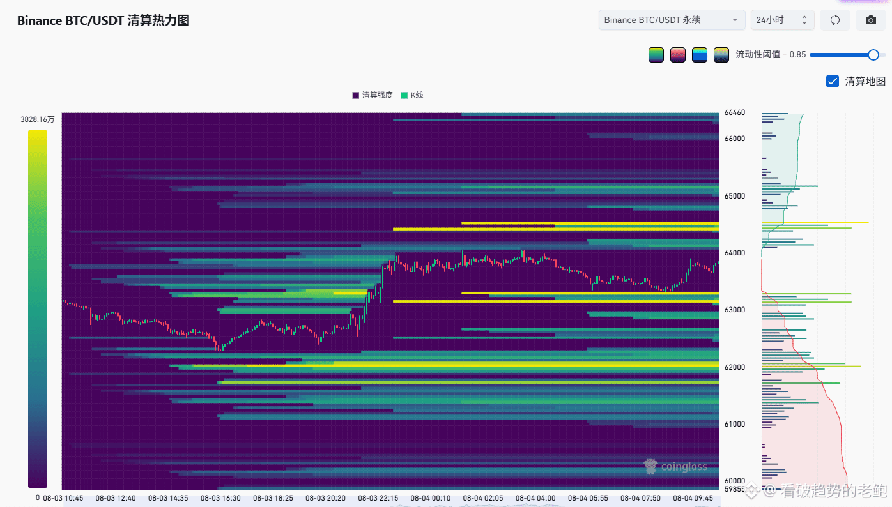The height and width of the screenshot is (507, 892).
Task: Open the Binance BTC/USDT 永续 pair dropdown
Action: (672, 20)
